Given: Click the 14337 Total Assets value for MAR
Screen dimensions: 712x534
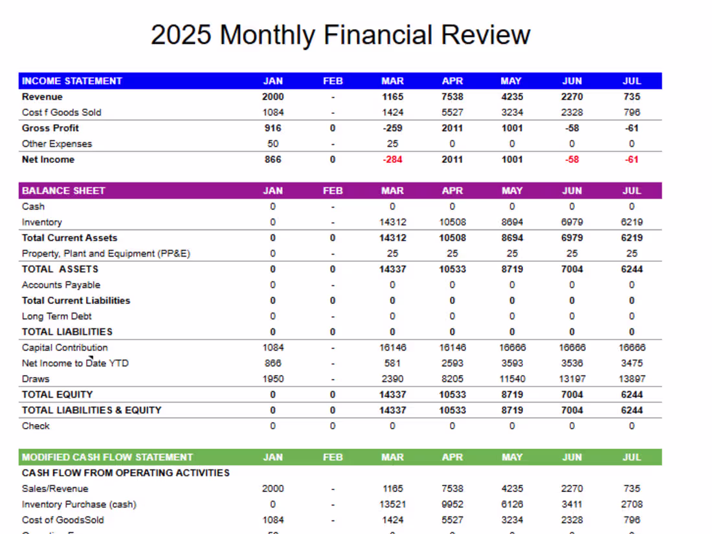Looking at the screenshot, I should click(392, 269).
